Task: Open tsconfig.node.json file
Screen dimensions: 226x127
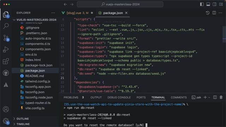Action: click(35, 97)
